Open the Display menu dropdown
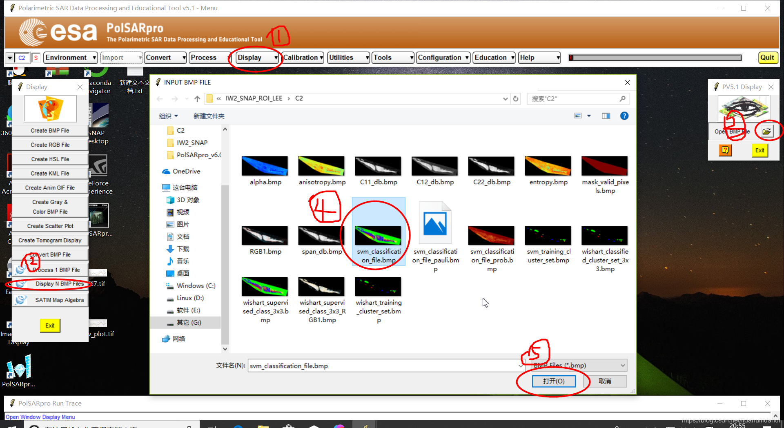The height and width of the screenshot is (428, 784). pyautogui.click(x=257, y=58)
